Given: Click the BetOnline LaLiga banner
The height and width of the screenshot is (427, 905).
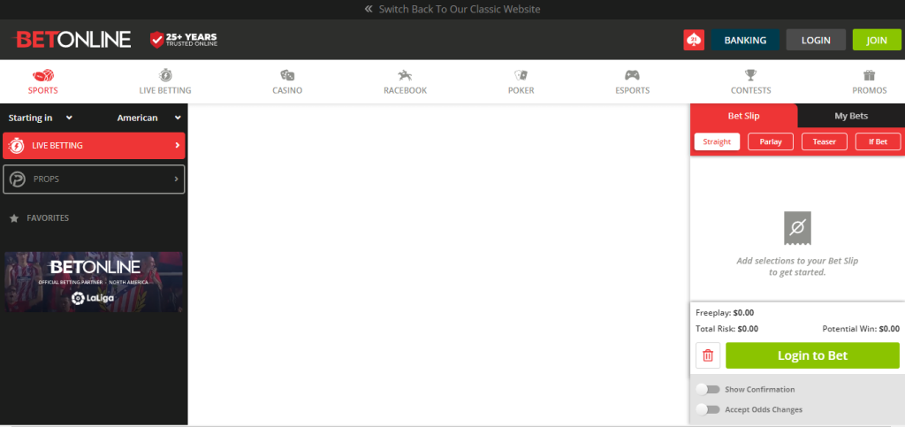Looking at the screenshot, I should (x=94, y=282).
